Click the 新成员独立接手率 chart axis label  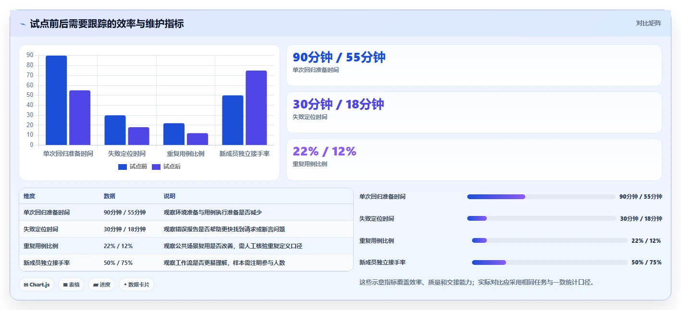[x=245, y=154]
